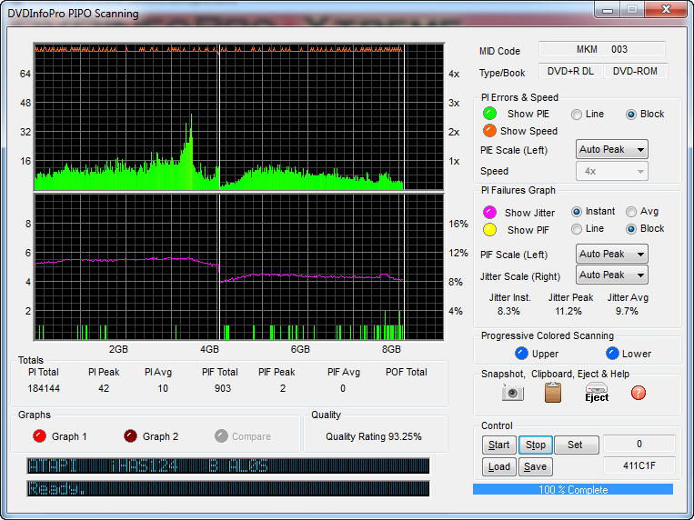Open the disabled Speed 4x dropdown
Image resolution: width=694 pixels, height=520 pixels.
pyautogui.click(x=611, y=171)
